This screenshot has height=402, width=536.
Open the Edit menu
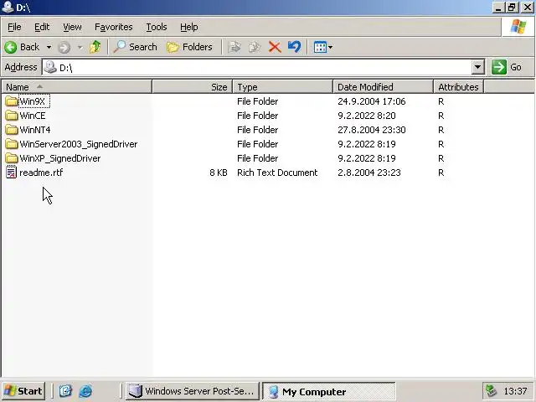coord(42,27)
